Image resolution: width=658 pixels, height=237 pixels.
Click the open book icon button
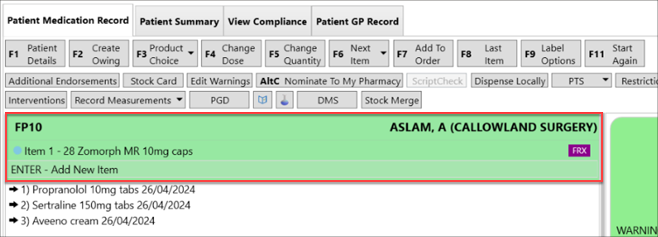click(263, 100)
